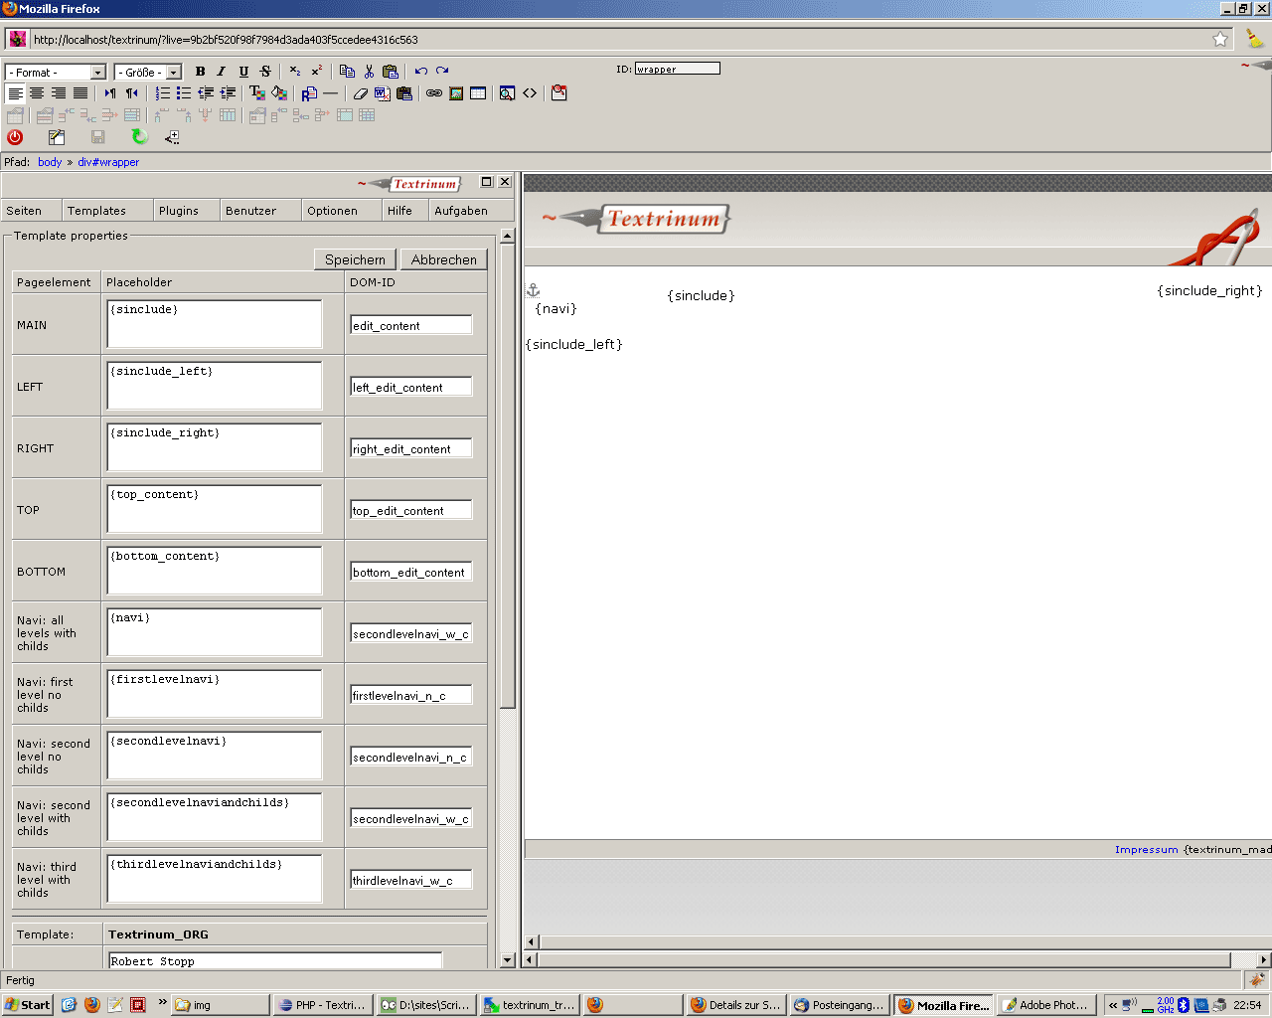The image size is (1272, 1018).
Task: Click the cut scissors icon
Action: coord(369,72)
